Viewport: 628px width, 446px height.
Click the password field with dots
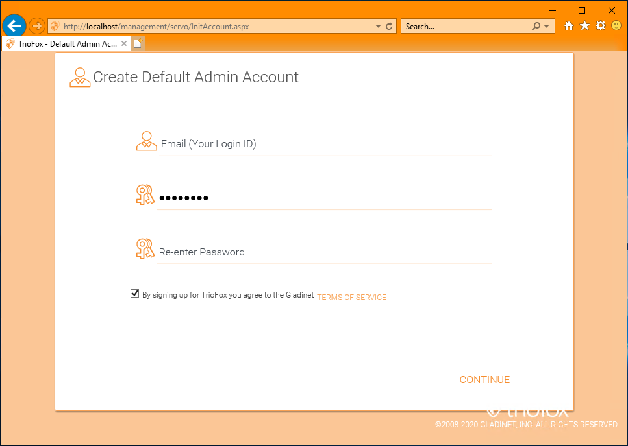click(325, 198)
